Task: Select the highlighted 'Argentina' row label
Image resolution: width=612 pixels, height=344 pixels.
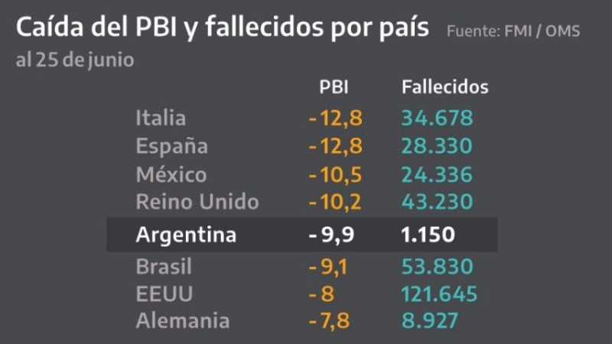Action: pyautogui.click(x=186, y=235)
